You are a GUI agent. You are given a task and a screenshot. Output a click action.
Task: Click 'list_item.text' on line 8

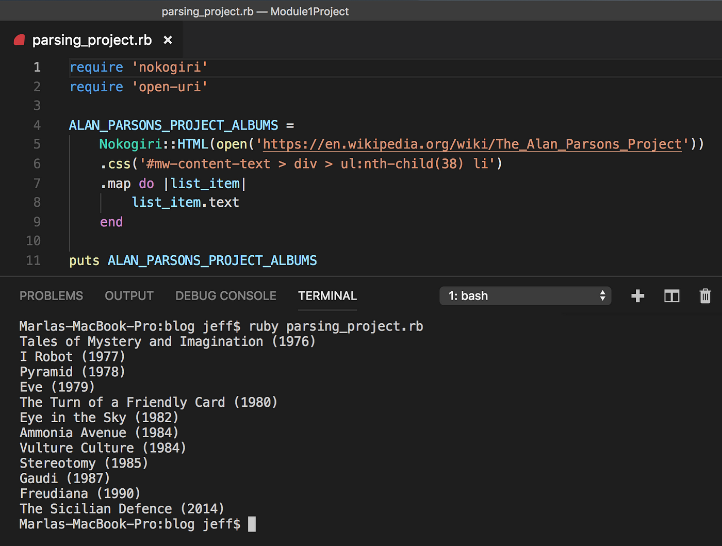tap(186, 203)
